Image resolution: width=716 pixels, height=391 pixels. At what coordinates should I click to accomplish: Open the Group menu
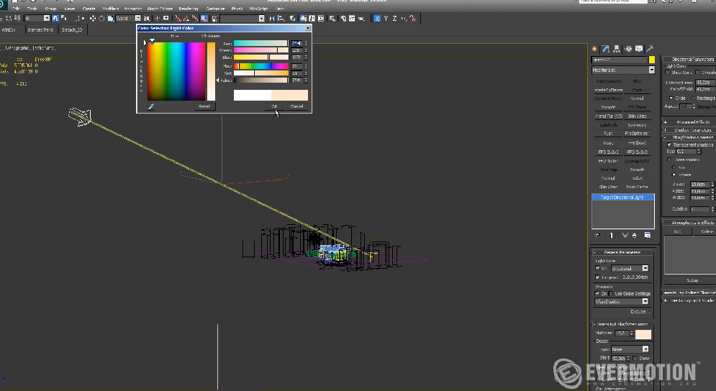(50, 9)
